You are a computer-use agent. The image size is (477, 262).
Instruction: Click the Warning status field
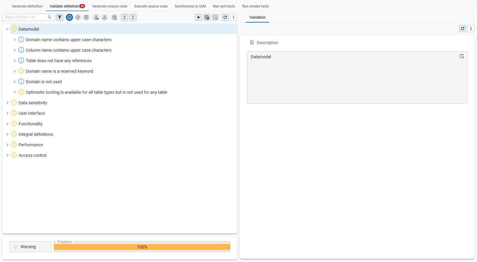click(x=30, y=247)
